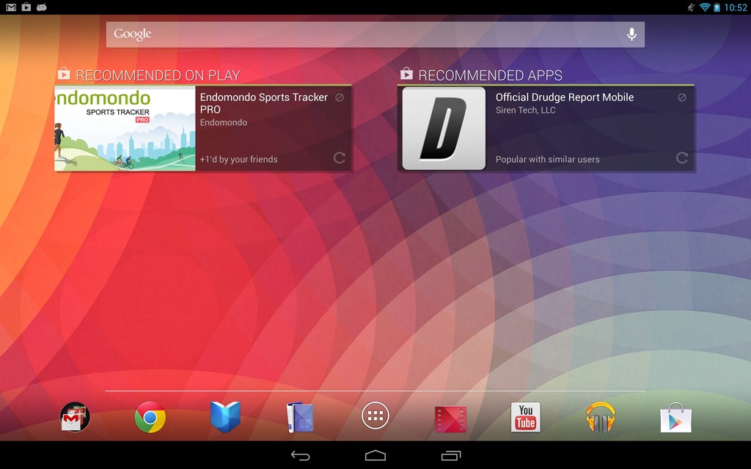
Task: Tap the Back navigation button
Action: point(300,456)
